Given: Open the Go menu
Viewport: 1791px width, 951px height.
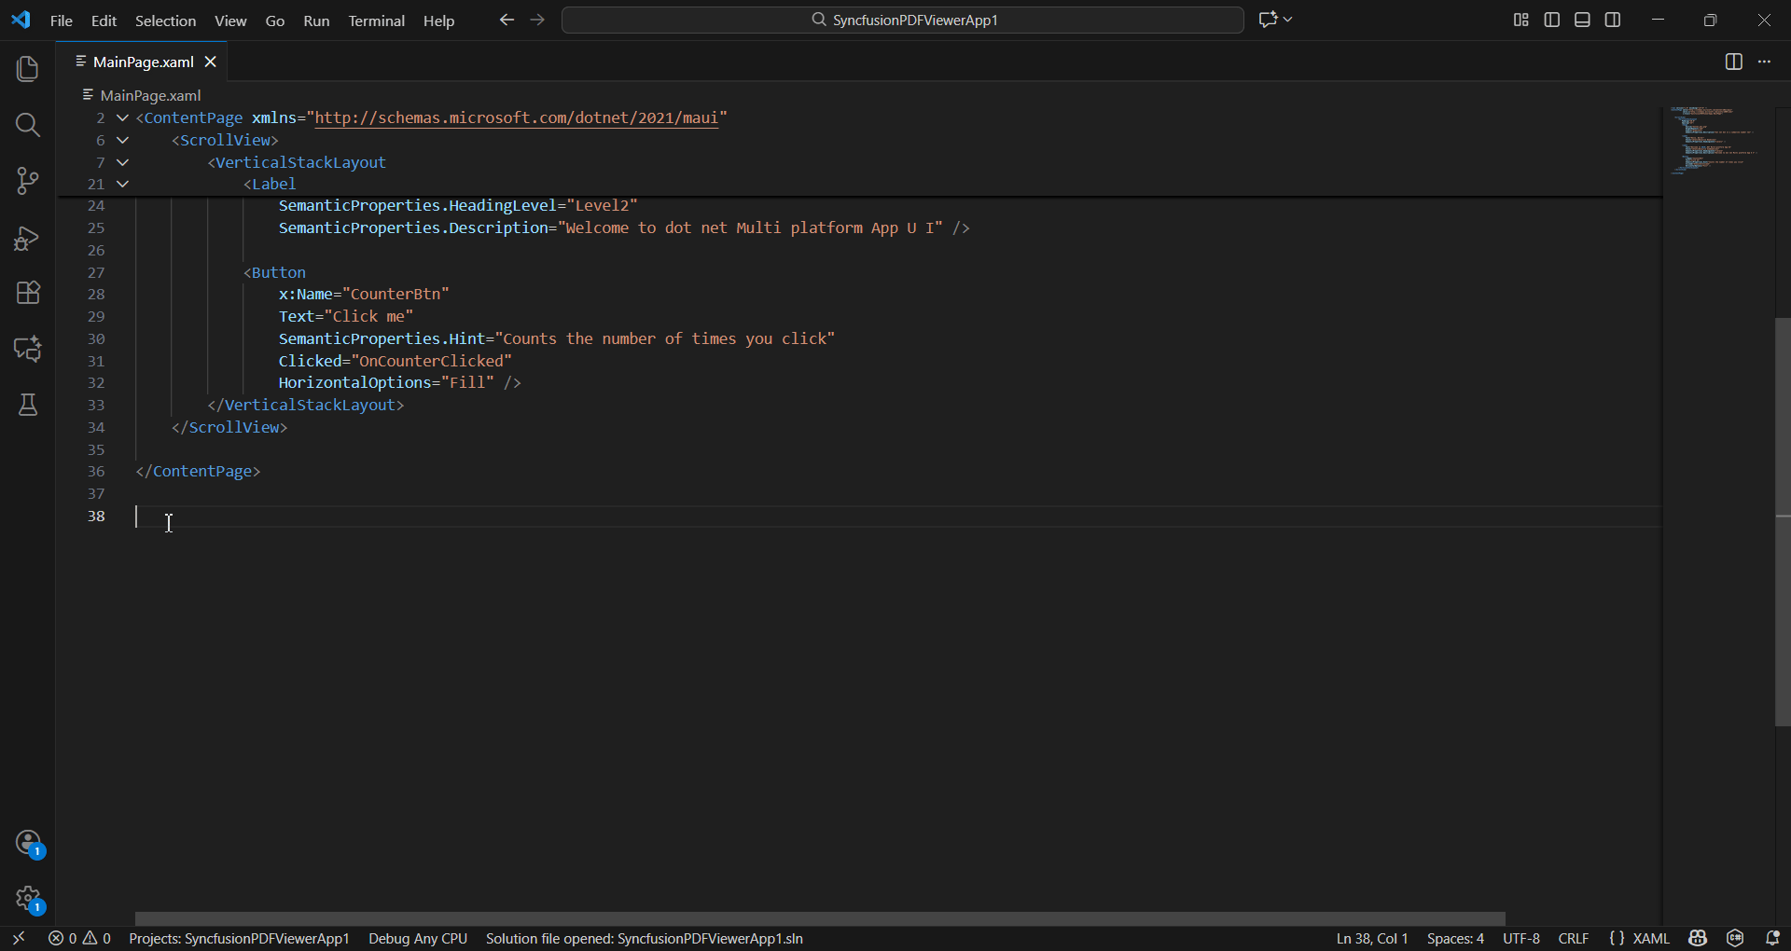Looking at the screenshot, I should pos(275,21).
